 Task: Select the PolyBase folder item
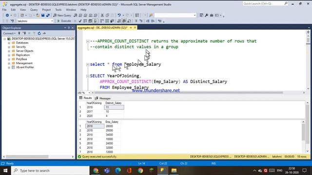coord(21,59)
